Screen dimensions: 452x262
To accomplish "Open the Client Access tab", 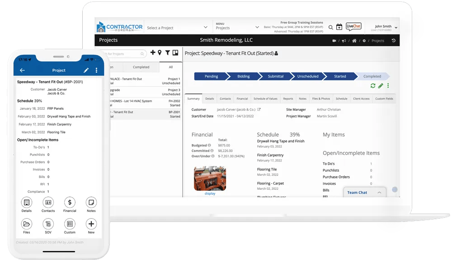I will [361, 98].
